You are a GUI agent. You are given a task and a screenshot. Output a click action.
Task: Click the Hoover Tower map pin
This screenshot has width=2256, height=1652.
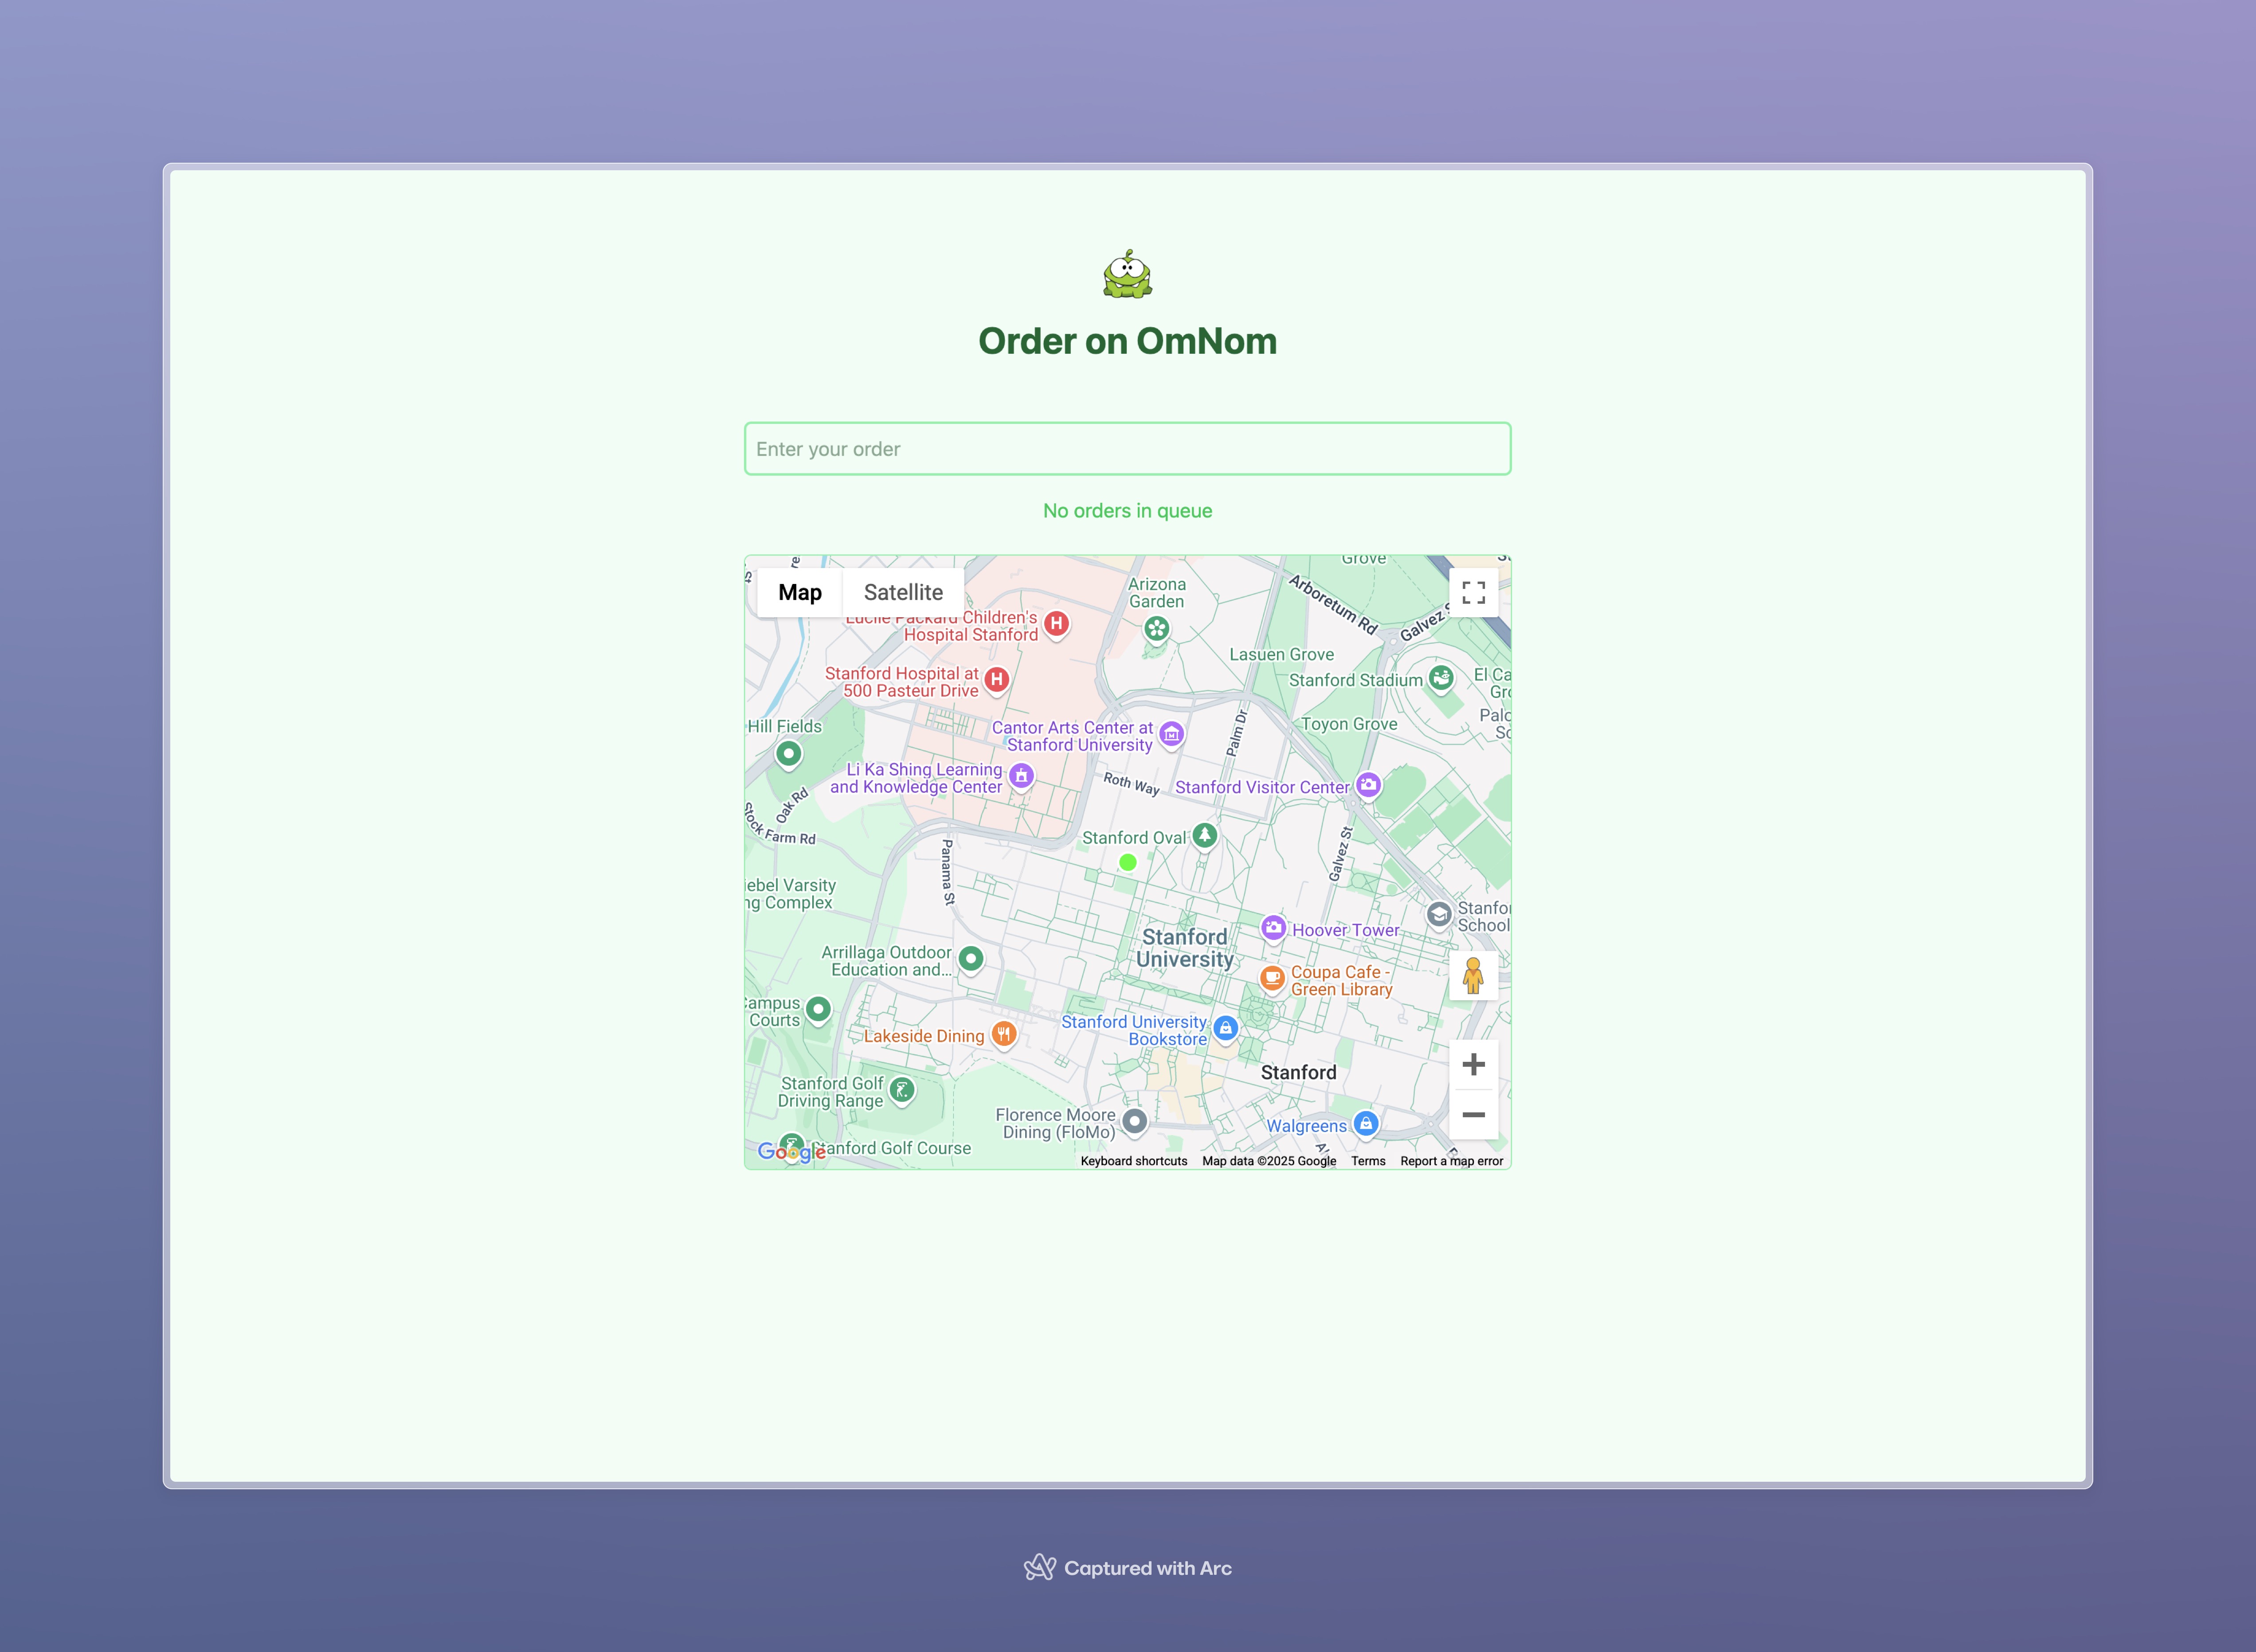(x=1272, y=927)
